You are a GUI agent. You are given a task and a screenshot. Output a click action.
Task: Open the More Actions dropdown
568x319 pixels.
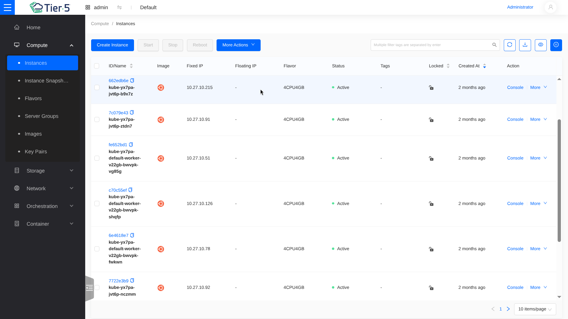[x=238, y=45]
